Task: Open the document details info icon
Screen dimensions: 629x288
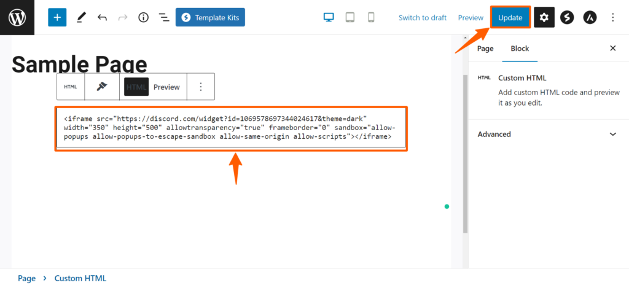Action: [x=143, y=18]
